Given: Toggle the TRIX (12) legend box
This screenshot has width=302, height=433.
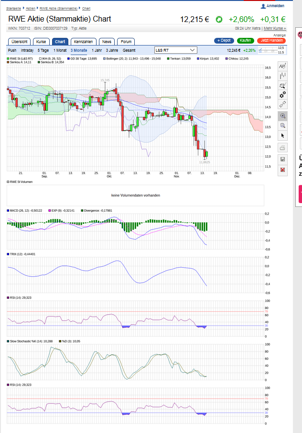Looking at the screenshot, I should tap(8, 254).
